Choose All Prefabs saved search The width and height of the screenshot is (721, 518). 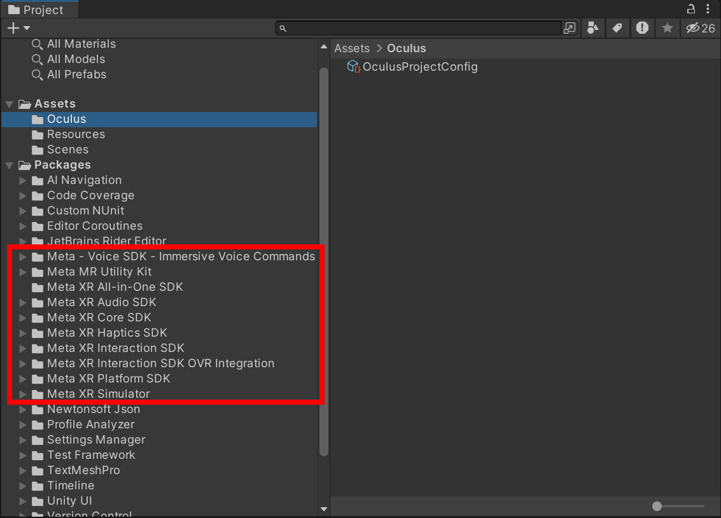(x=77, y=74)
